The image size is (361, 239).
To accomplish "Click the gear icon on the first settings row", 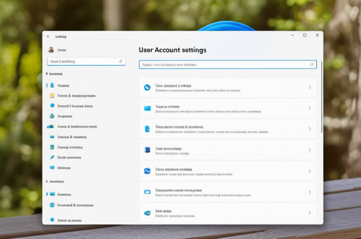I will click(x=147, y=87).
